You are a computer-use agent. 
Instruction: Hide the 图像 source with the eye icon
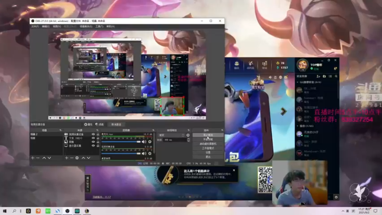pos(93,142)
